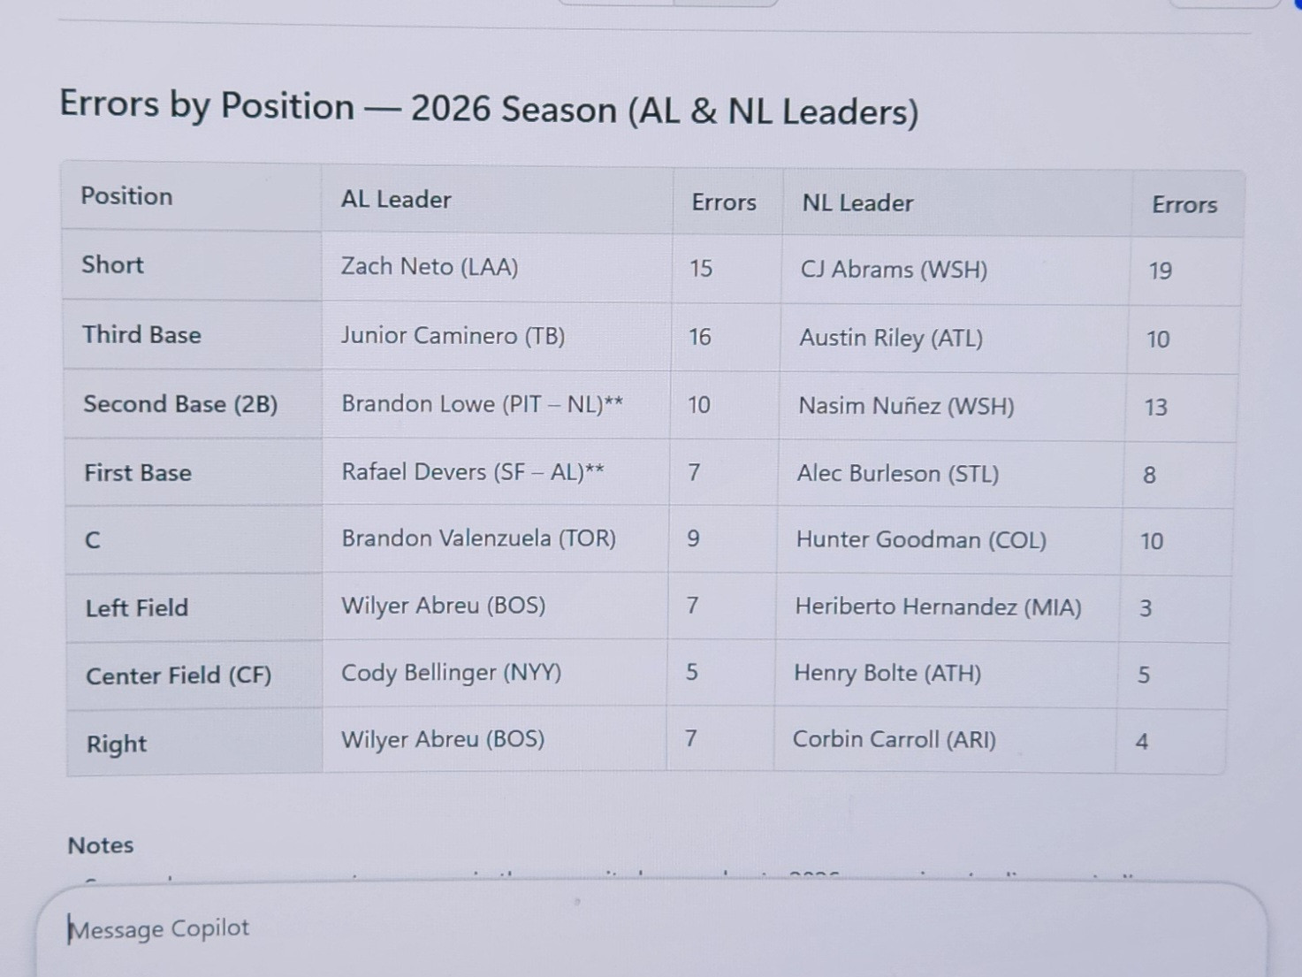
Task: Select the NL Leader column header
Action: click(x=956, y=203)
